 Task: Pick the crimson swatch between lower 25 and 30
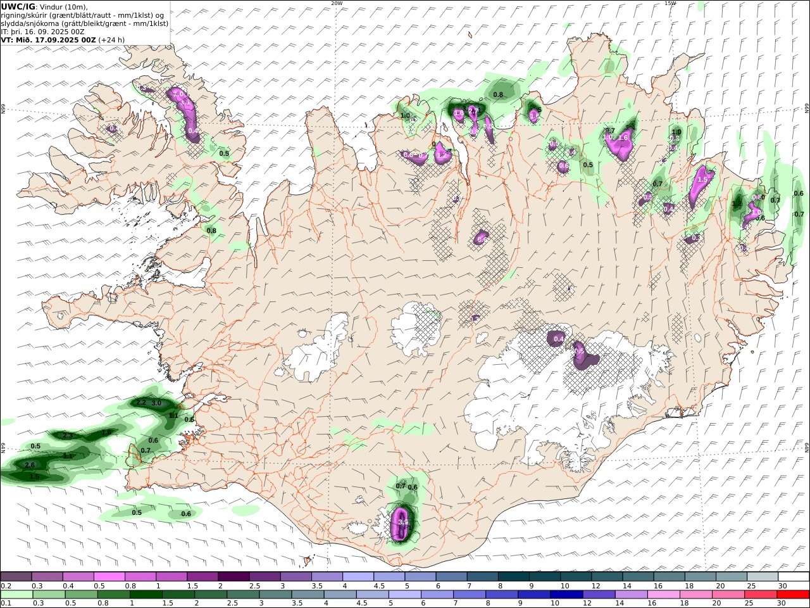coord(761,594)
